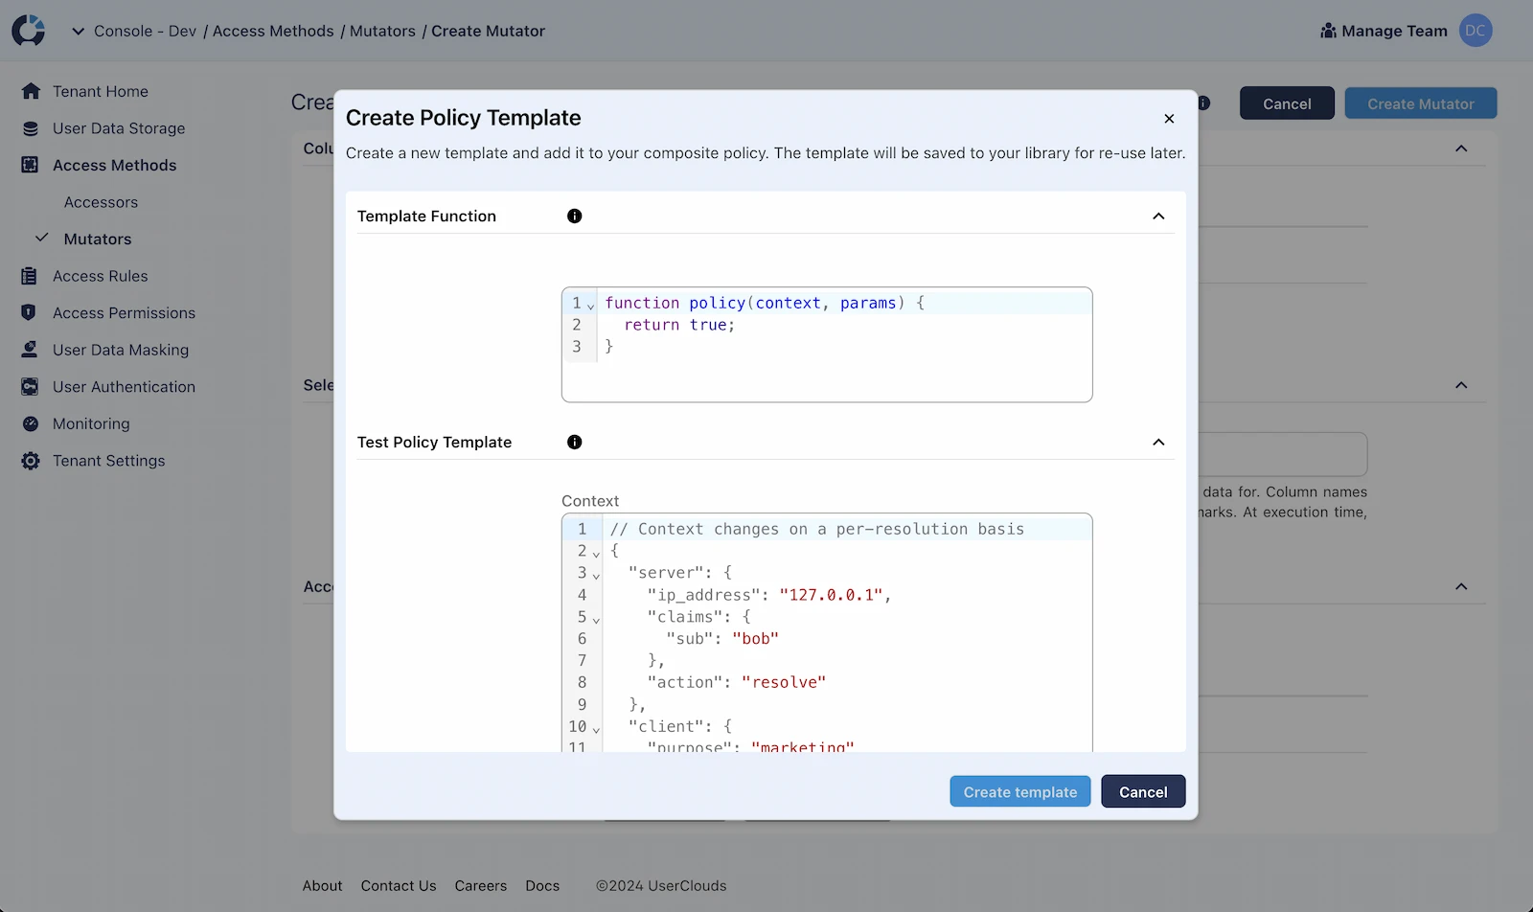Open Monitoring in sidebar
Screen dimensions: 1533x912
pyautogui.click(x=91, y=423)
